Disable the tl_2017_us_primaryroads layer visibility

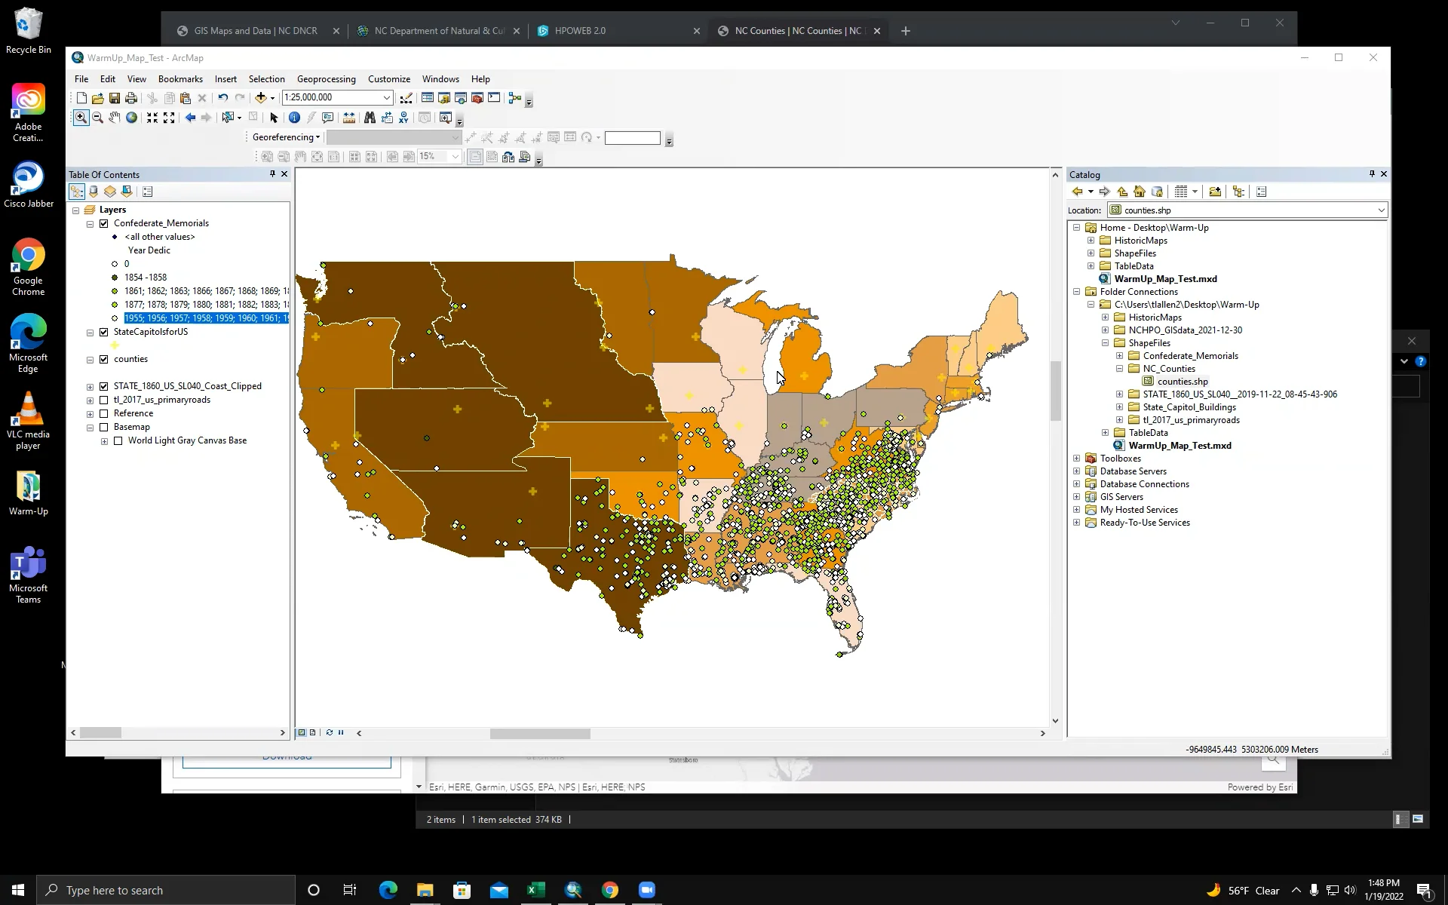point(104,400)
